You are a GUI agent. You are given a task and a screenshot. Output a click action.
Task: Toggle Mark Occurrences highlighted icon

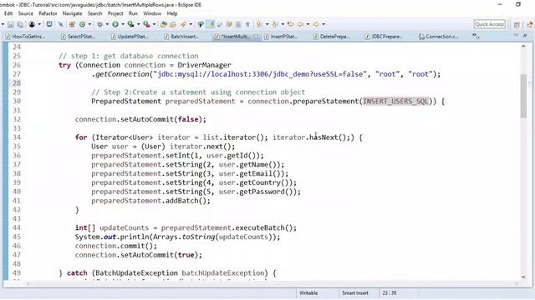tap(211, 24)
